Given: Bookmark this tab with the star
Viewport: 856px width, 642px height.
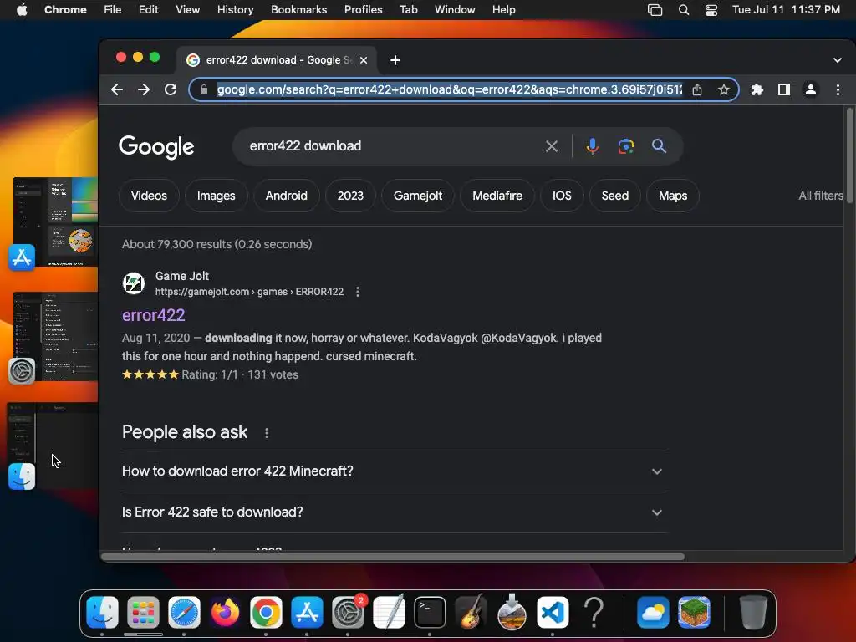Looking at the screenshot, I should (x=724, y=89).
